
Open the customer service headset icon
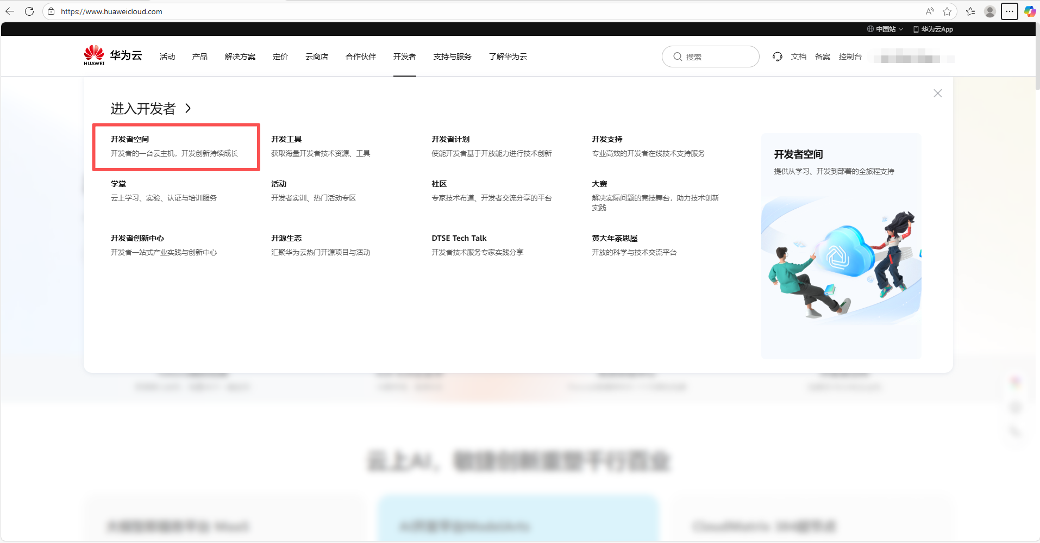[x=778, y=57]
